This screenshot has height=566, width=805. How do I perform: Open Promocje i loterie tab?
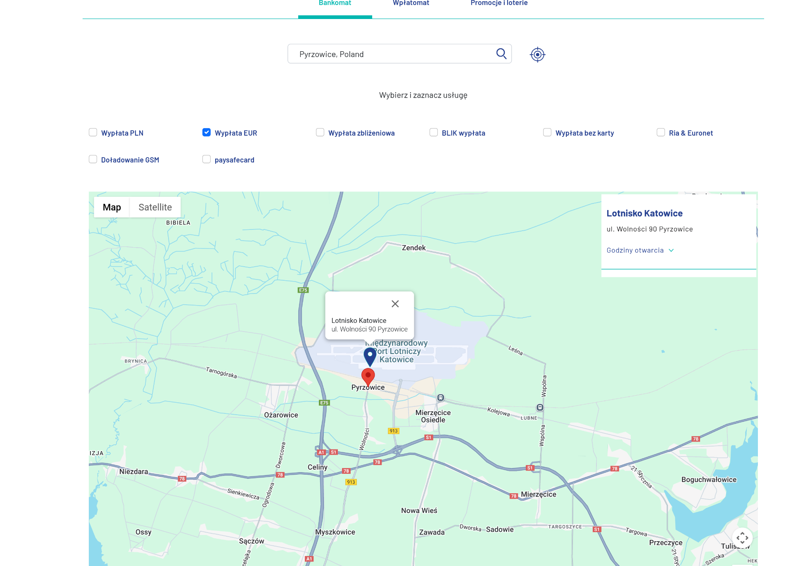coord(499,3)
